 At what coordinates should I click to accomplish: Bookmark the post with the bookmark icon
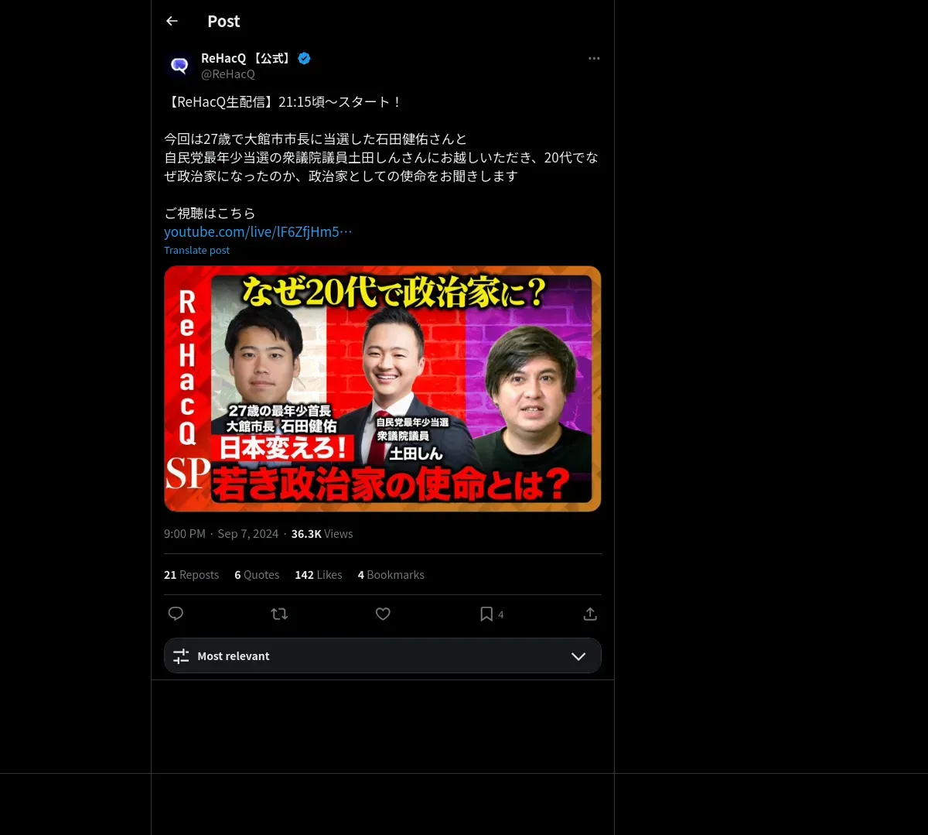(x=486, y=614)
